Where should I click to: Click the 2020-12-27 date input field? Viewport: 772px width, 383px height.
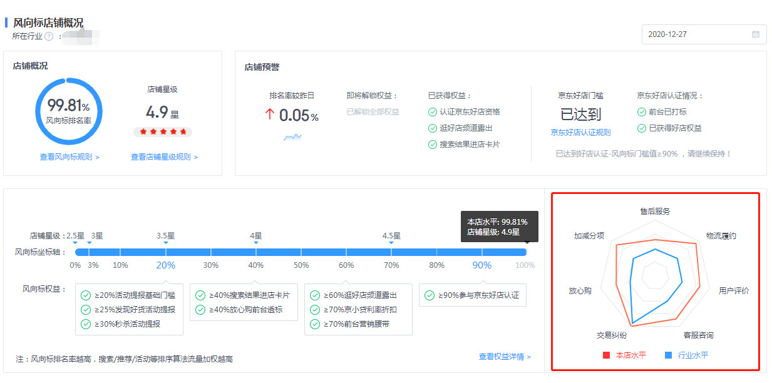coord(695,34)
